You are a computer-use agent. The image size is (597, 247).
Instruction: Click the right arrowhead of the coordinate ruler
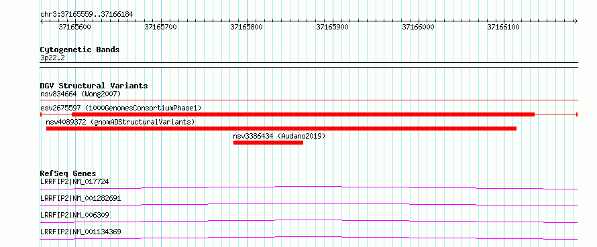click(576, 21)
